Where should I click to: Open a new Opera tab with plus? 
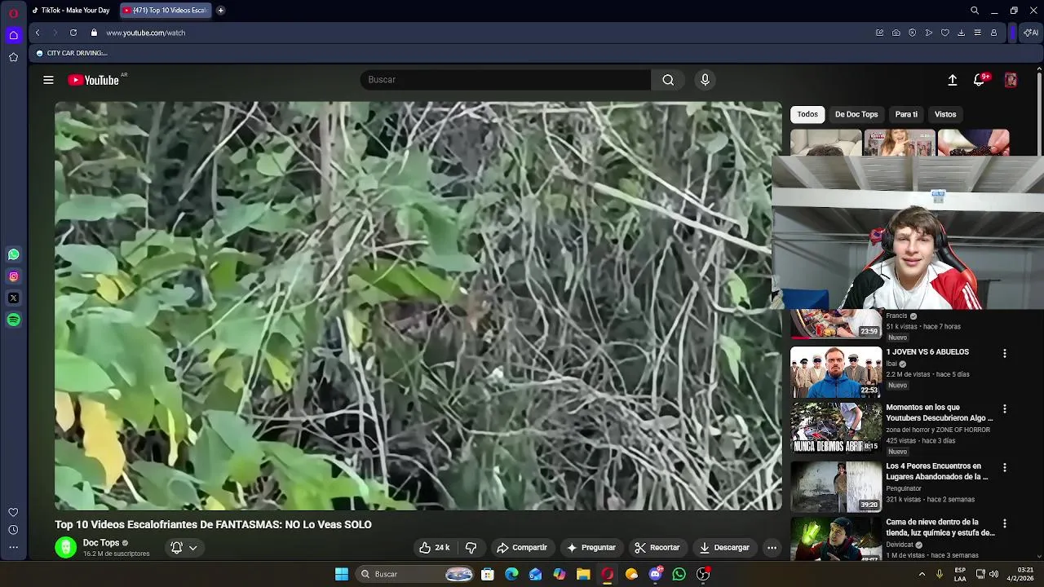click(x=220, y=11)
